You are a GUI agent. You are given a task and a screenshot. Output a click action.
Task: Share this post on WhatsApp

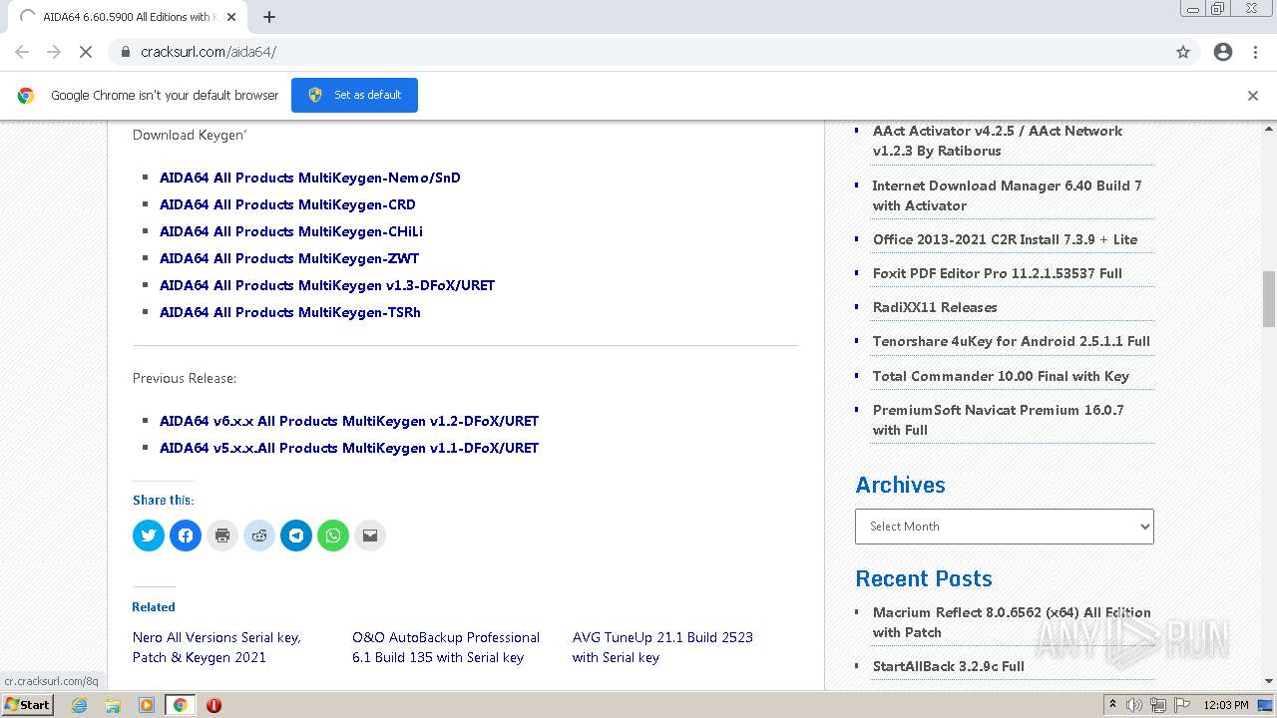tap(333, 536)
